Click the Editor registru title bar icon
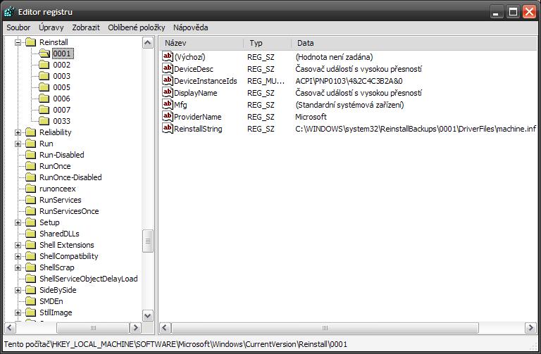The height and width of the screenshot is (354, 541). pyautogui.click(x=9, y=12)
